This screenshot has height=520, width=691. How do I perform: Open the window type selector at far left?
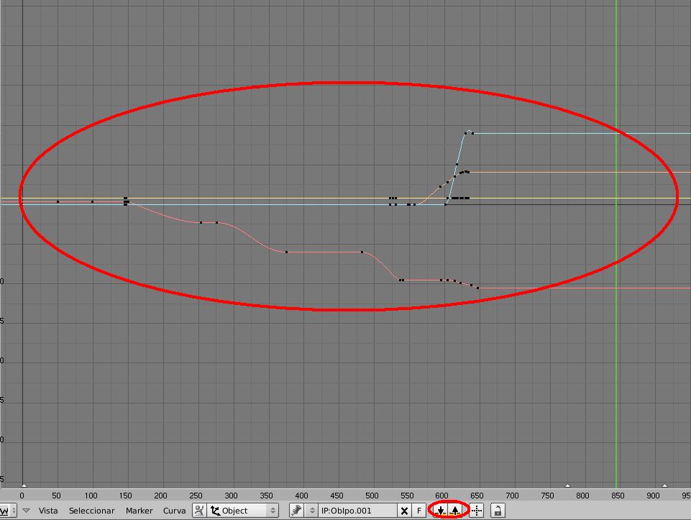9,511
